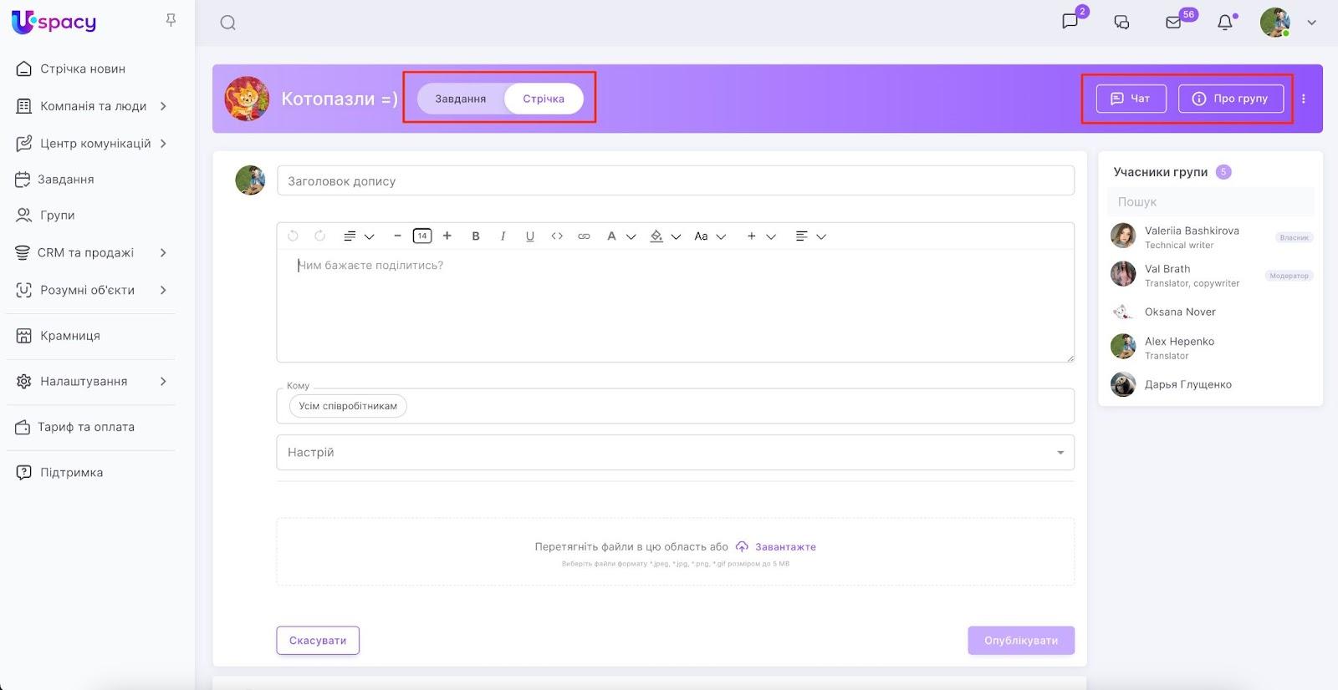Viewport: 1338px width, 690px height.
Task: Select member Дарья Глущенко
Action: 1211,385
